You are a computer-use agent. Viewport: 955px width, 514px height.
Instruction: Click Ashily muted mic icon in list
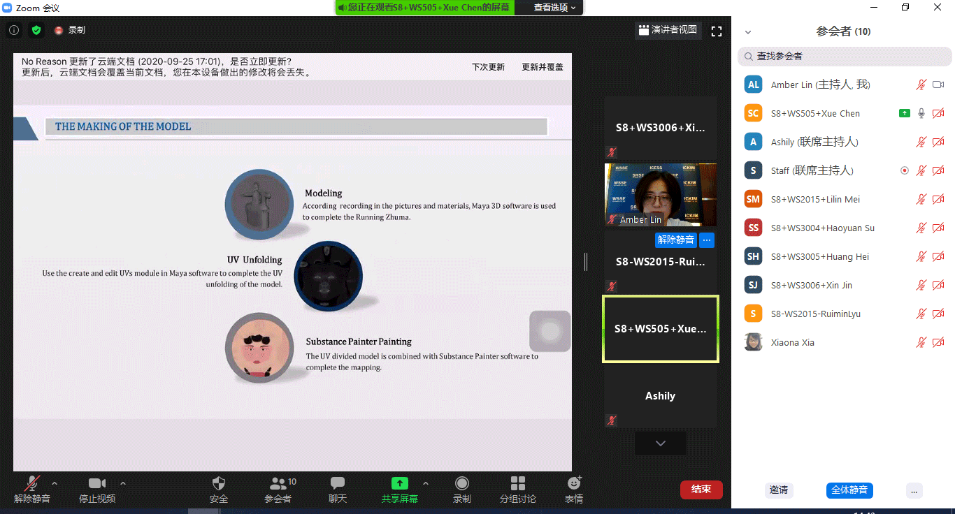tap(921, 142)
